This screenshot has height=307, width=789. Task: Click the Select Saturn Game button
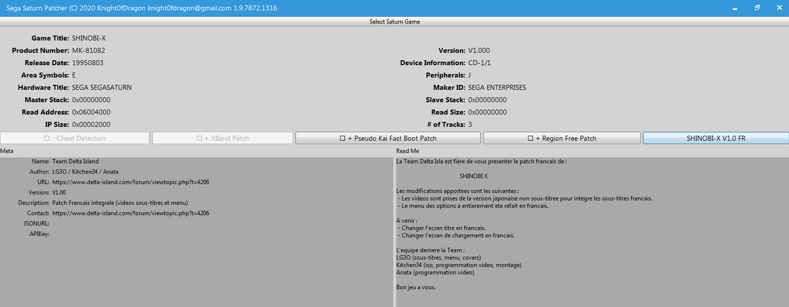(394, 22)
